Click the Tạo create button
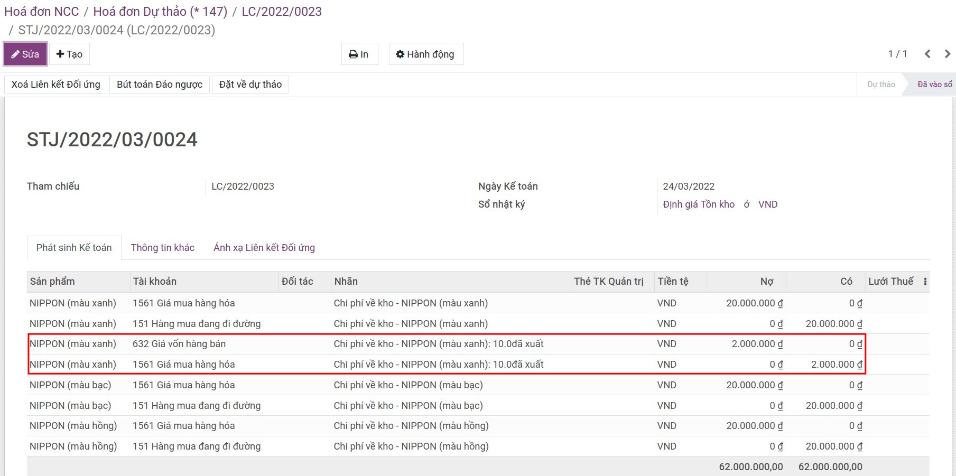956x476 pixels. click(69, 54)
